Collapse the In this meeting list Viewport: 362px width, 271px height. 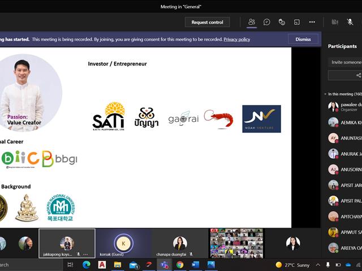pyautogui.click(x=325, y=94)
